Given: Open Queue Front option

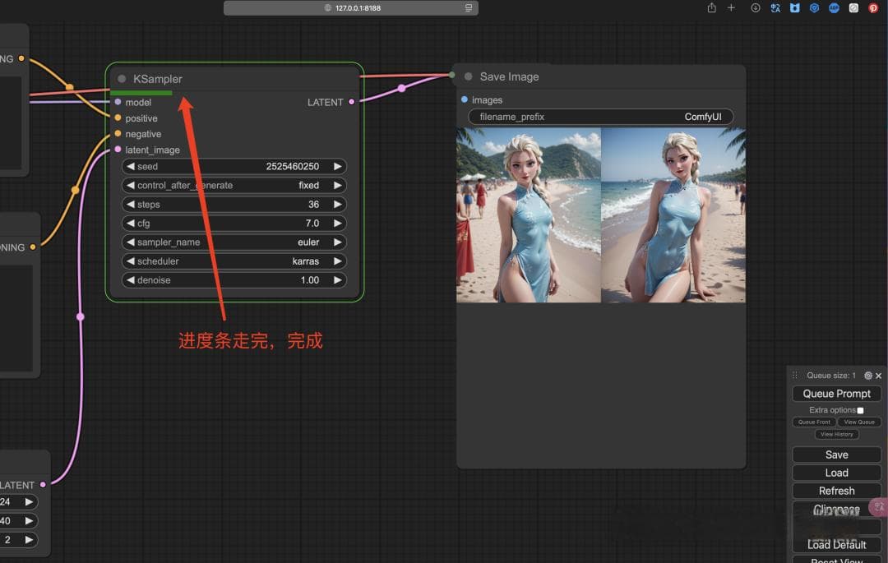Looking at the screenshot, I should (814, 422).
